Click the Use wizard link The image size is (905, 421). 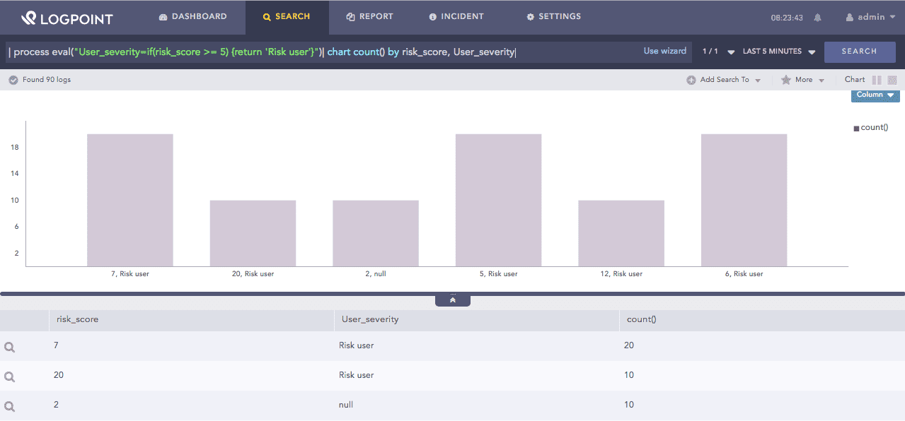[x=664, y=51]
